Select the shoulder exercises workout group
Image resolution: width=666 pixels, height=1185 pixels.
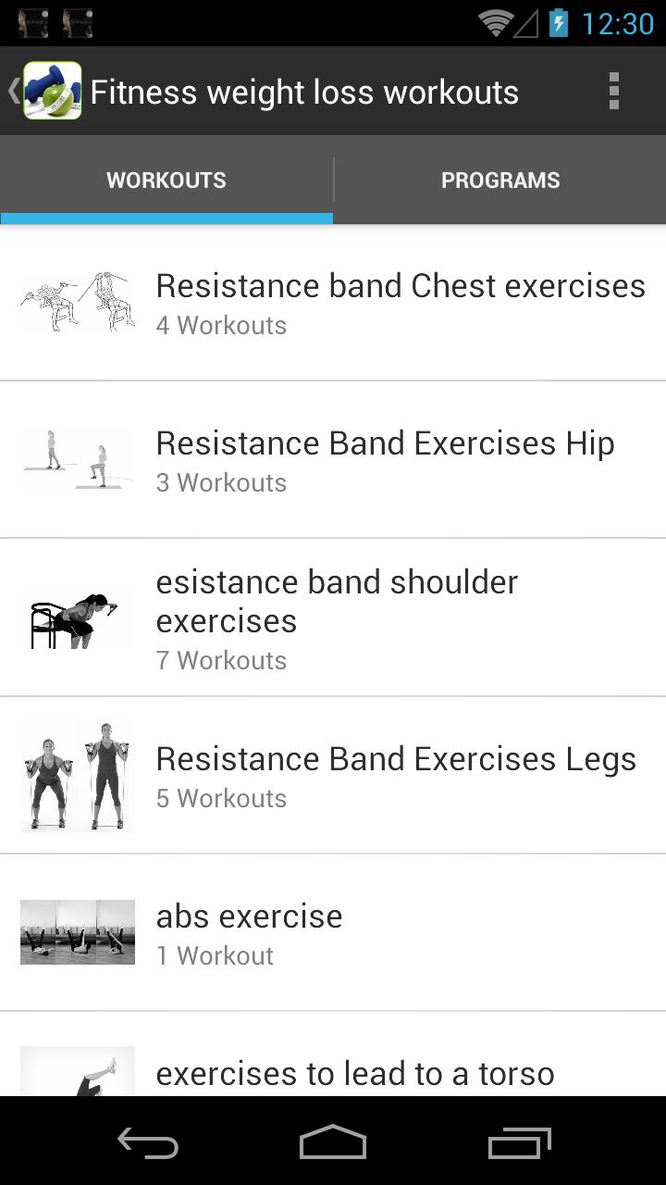pyautogui.click(x=337, y=616)
